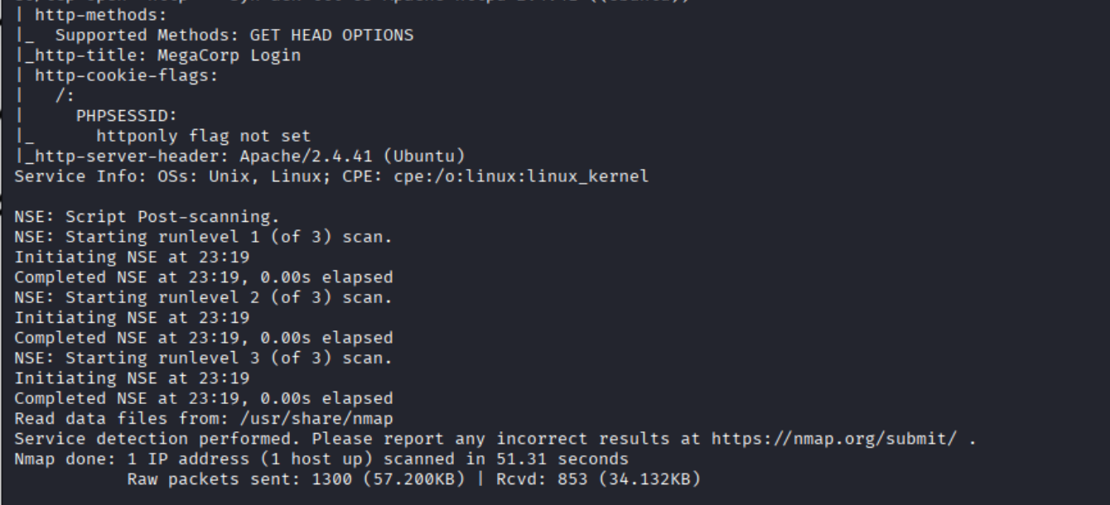
Task: Click the 'http-cookie-flags:' script heading
Action: [127, 75]
